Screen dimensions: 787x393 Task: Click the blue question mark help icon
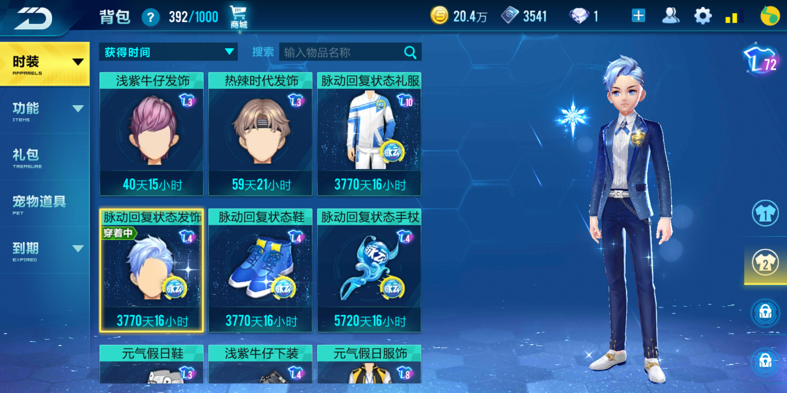[150, 17]
